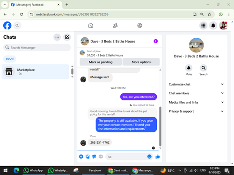
Task: Open the Facebook logo home link
Action: pyautogui.click(x=7, y=26)
